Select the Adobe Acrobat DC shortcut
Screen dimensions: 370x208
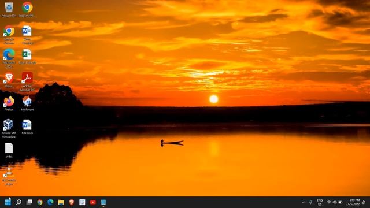point(27,81)
